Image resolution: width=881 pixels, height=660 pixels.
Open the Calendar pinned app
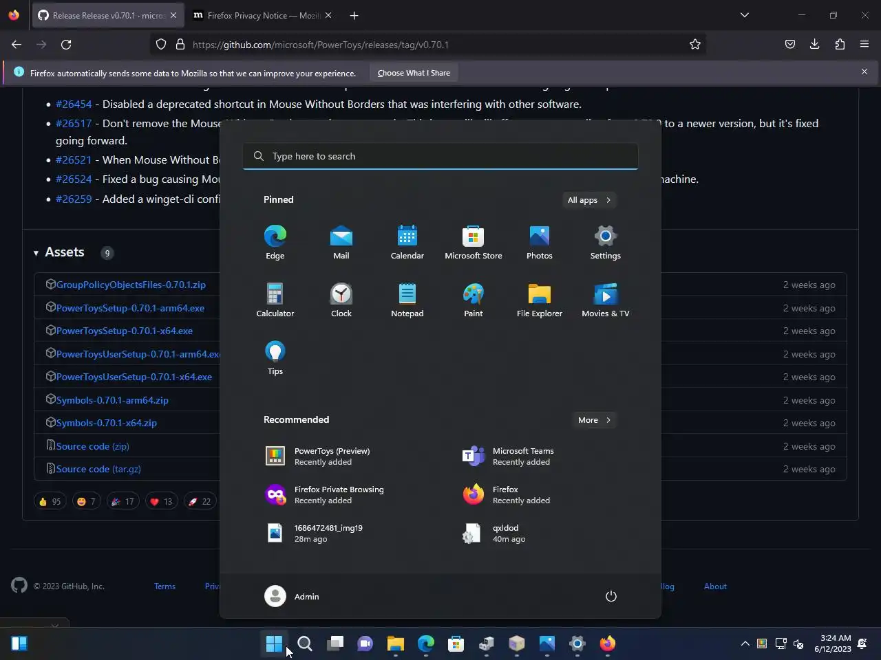click(x=407, y=242)
